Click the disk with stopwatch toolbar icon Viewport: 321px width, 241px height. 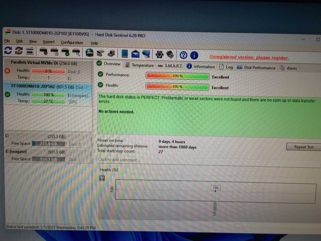(43, 52)
